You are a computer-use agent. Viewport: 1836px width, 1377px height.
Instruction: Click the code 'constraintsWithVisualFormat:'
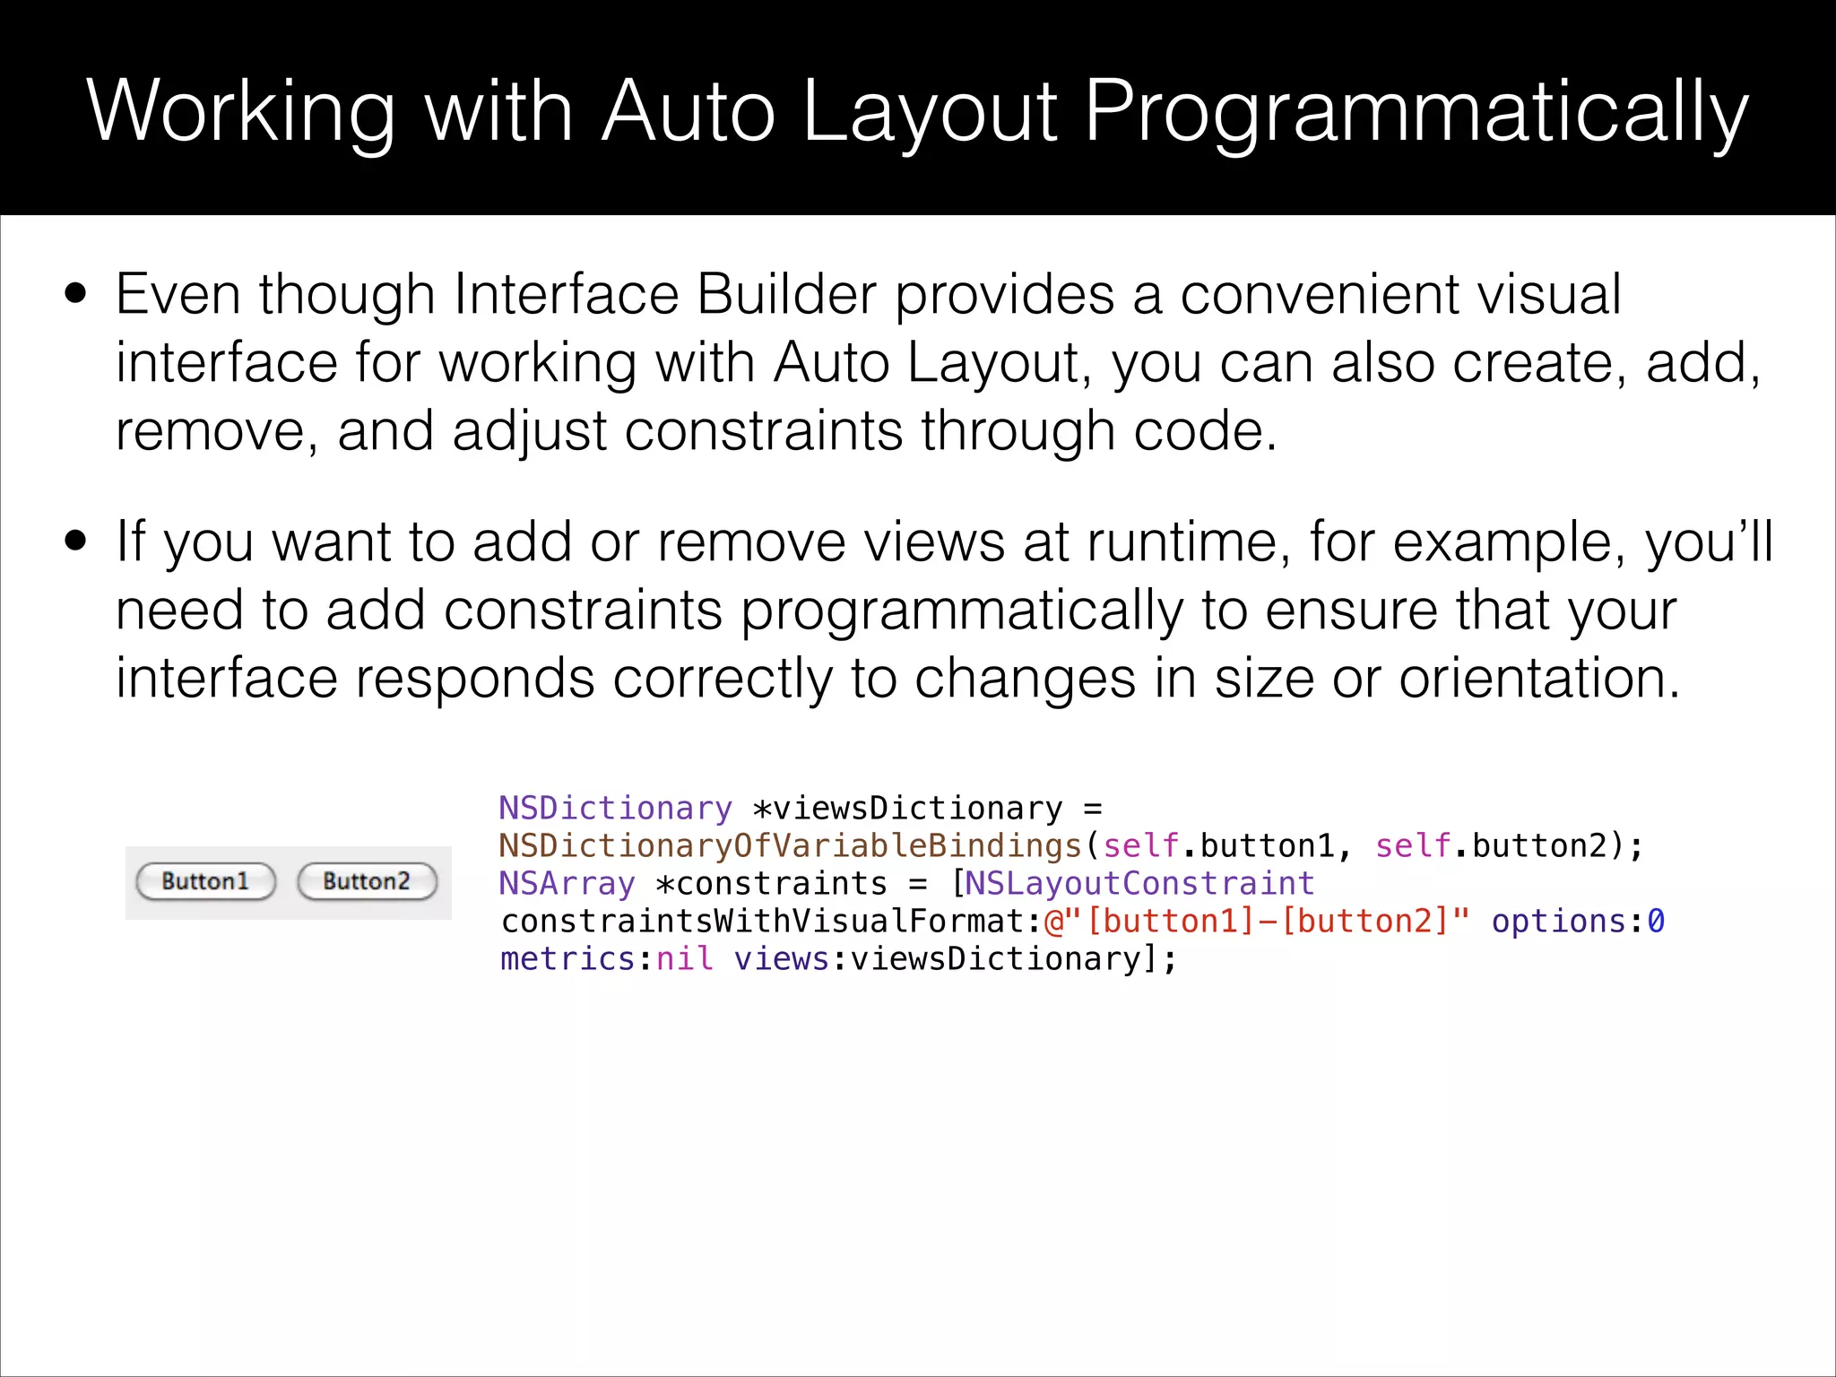[x=771, y=922]
